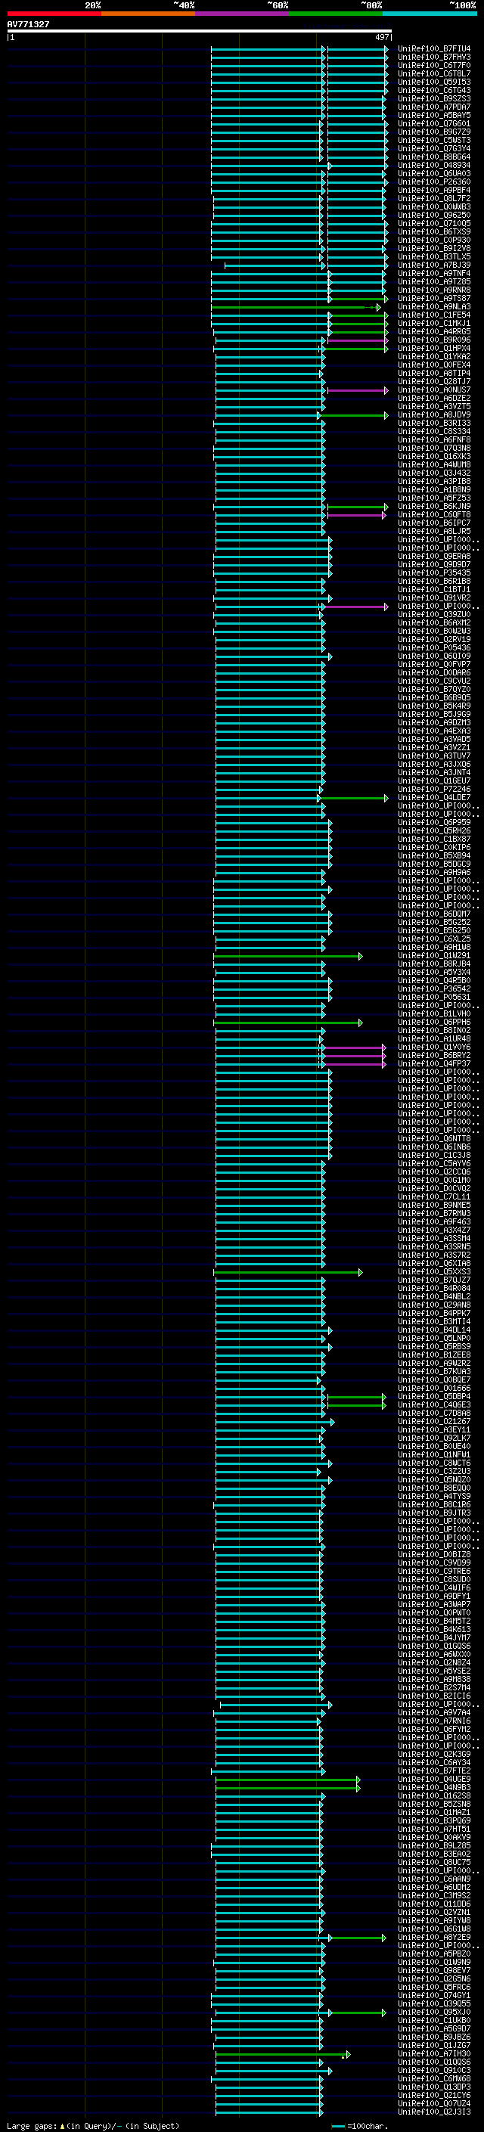Click the purple ~60% identity scale segment
Screen dimensions: 484x2132
243,14
